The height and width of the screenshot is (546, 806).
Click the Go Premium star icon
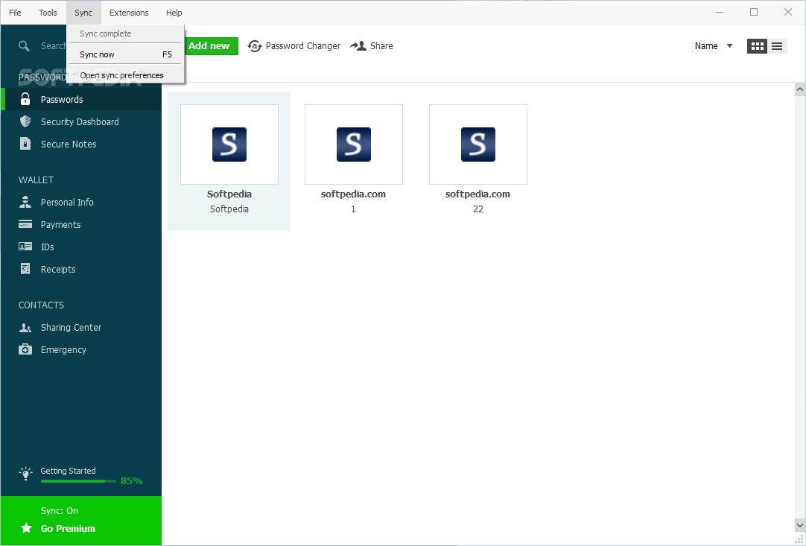26,528
